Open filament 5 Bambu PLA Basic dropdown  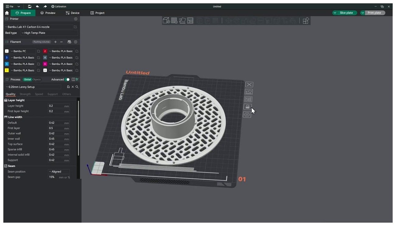pos(23,64)
